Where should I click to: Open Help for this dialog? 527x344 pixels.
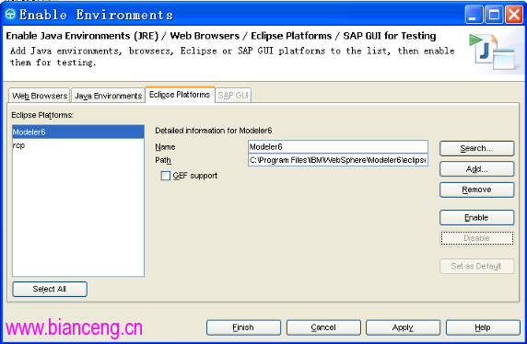point(483,327)
